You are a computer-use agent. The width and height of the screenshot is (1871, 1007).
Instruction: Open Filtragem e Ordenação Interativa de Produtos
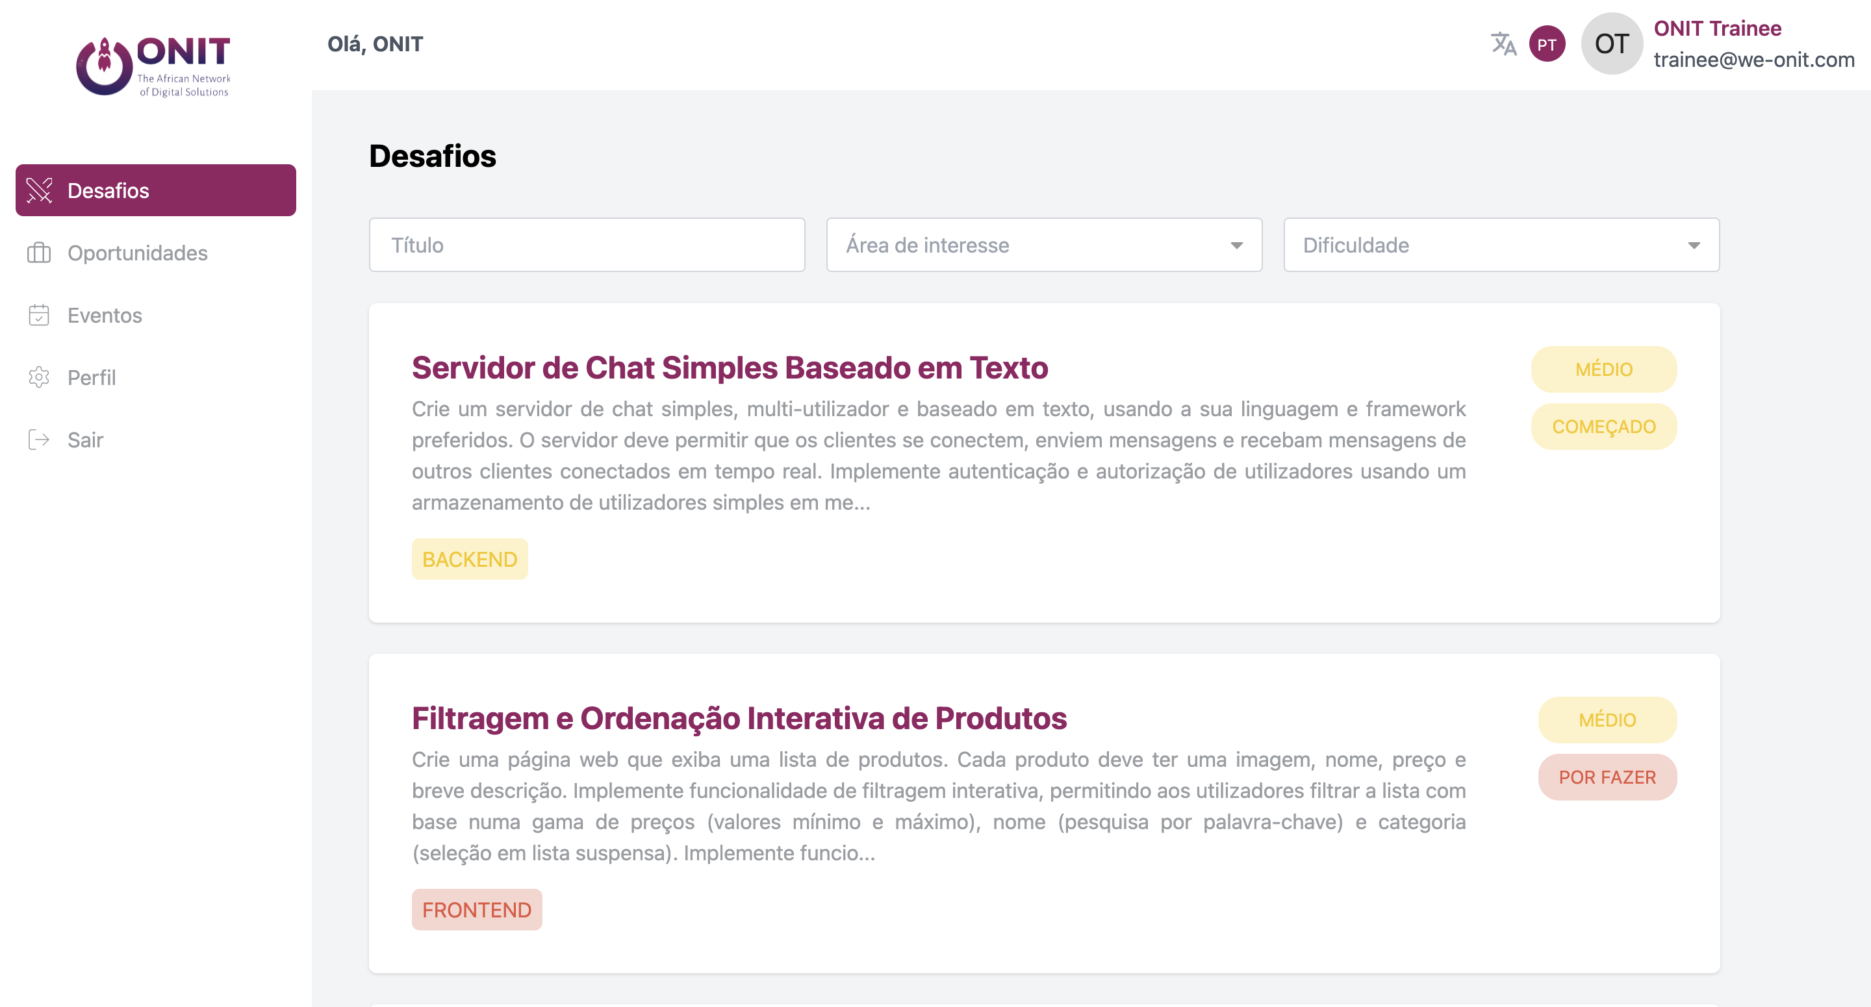(739, 718)
